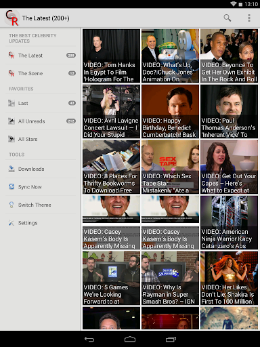This screenshot has height=347, width=260.
Task: Open Paul Thomas Anderson Inherent Vice tile
Action: (x=229, y=111)
